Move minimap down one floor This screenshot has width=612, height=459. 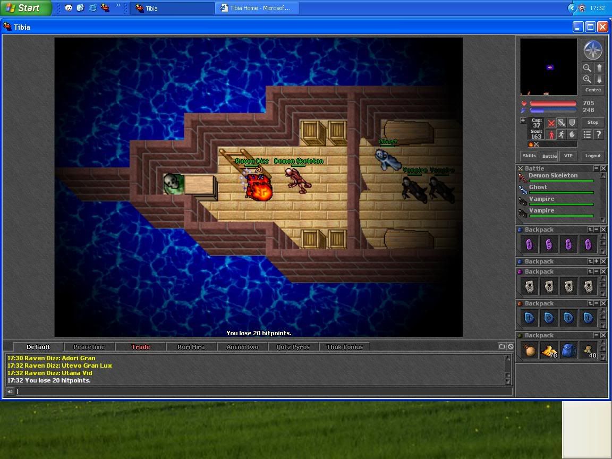[x=599, y=79]
